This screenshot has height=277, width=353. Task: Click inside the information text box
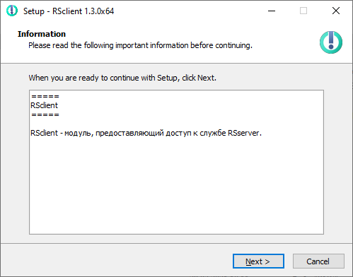[176, 162]
